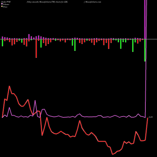This screenshot has width=157, height=157.
Task: Click the leftmost green downward bar
Action: pyautogui.click(x=3, y=43)
